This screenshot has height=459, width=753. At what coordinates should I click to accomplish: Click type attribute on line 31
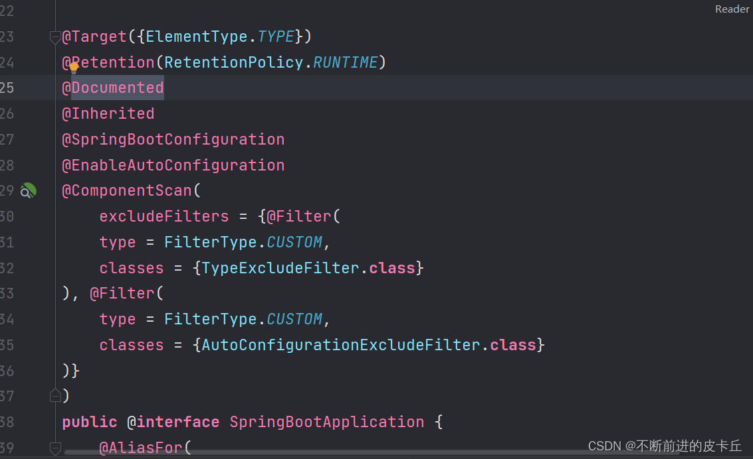click(x=118, y=243)
